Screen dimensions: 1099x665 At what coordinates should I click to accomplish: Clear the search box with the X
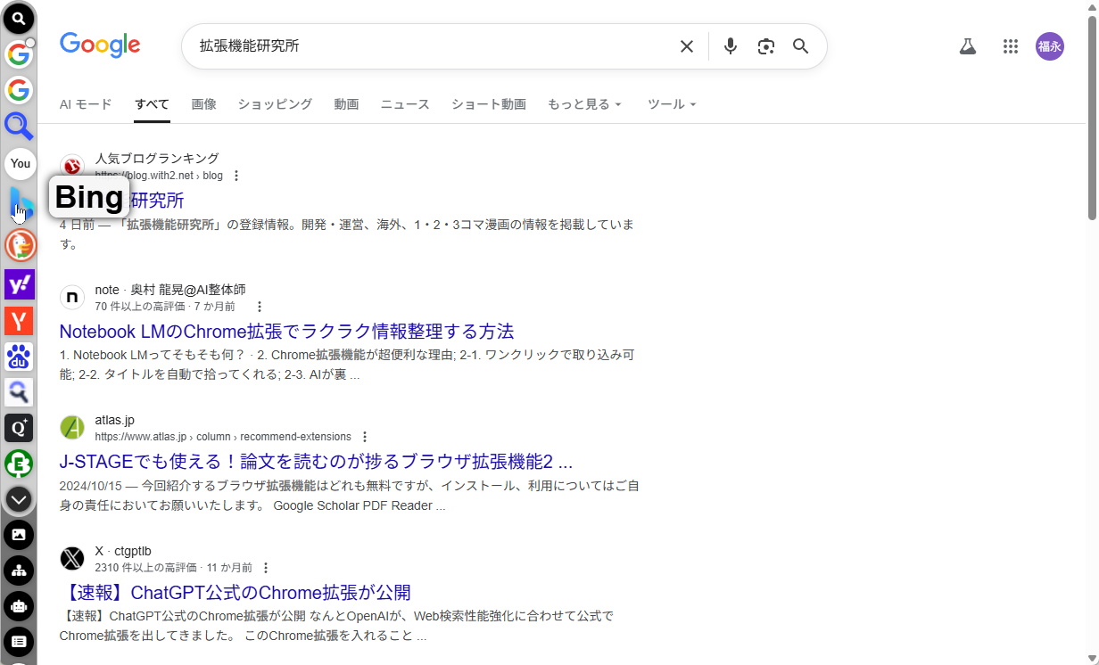tap(687, 46)
